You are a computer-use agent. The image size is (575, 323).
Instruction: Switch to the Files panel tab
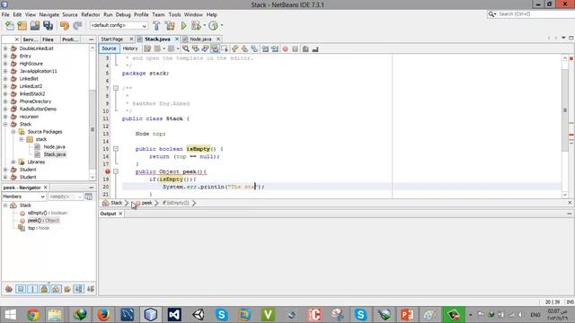coord(48,39)
